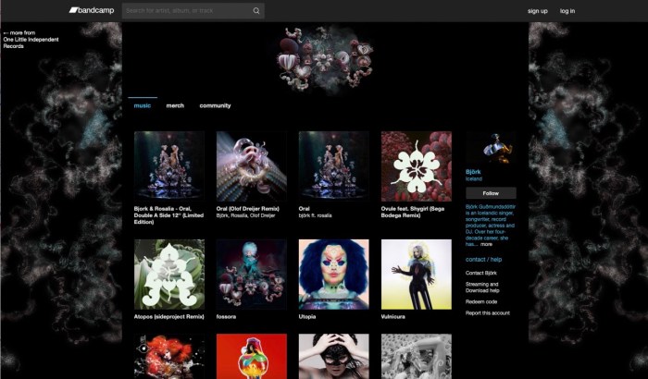Click the Atopos (sideproject Remix) title
648x379 pixels.
[x=168, y=317]
